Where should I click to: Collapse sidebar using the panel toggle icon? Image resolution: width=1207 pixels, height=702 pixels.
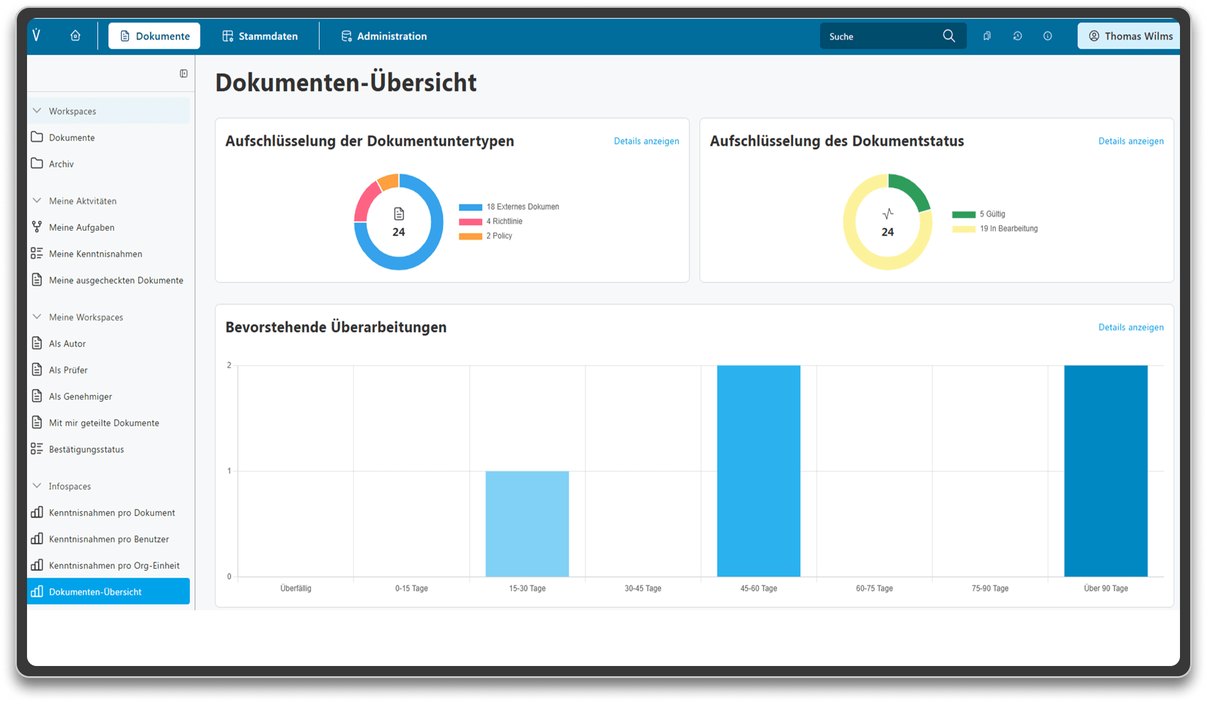pyautogui.click(x=184, y=73)
